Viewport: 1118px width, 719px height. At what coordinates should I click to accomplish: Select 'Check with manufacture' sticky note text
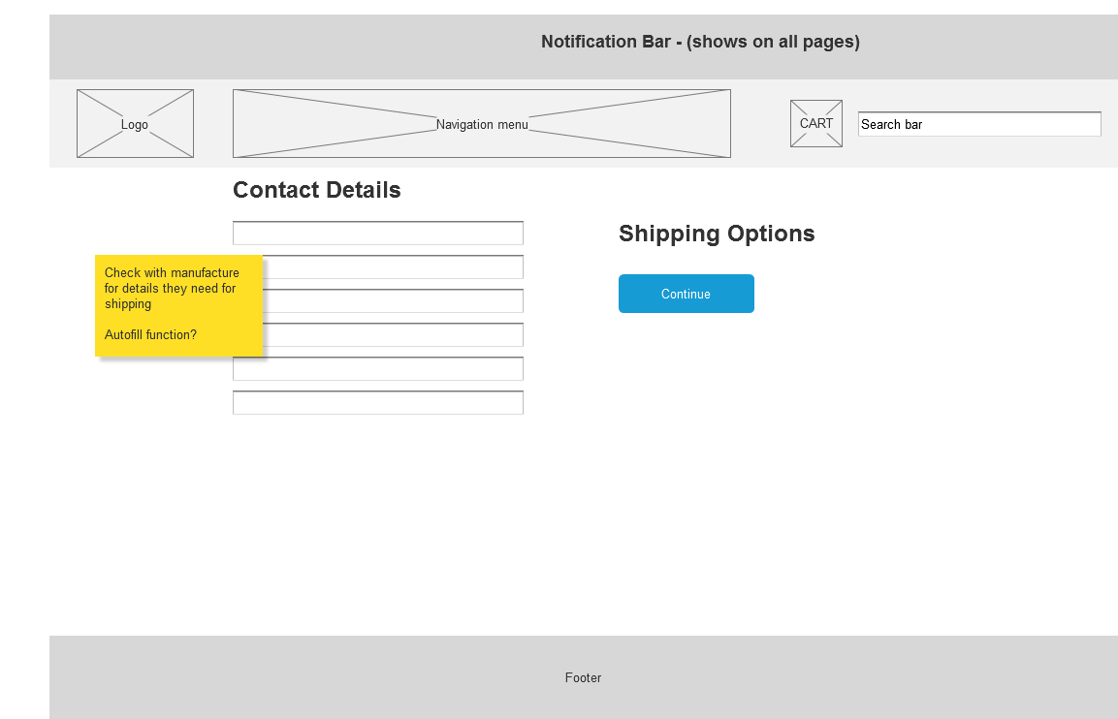click(172, 273)
